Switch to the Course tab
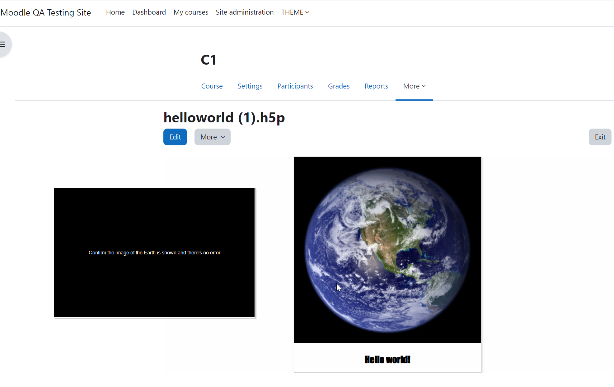 coord(212,86)
